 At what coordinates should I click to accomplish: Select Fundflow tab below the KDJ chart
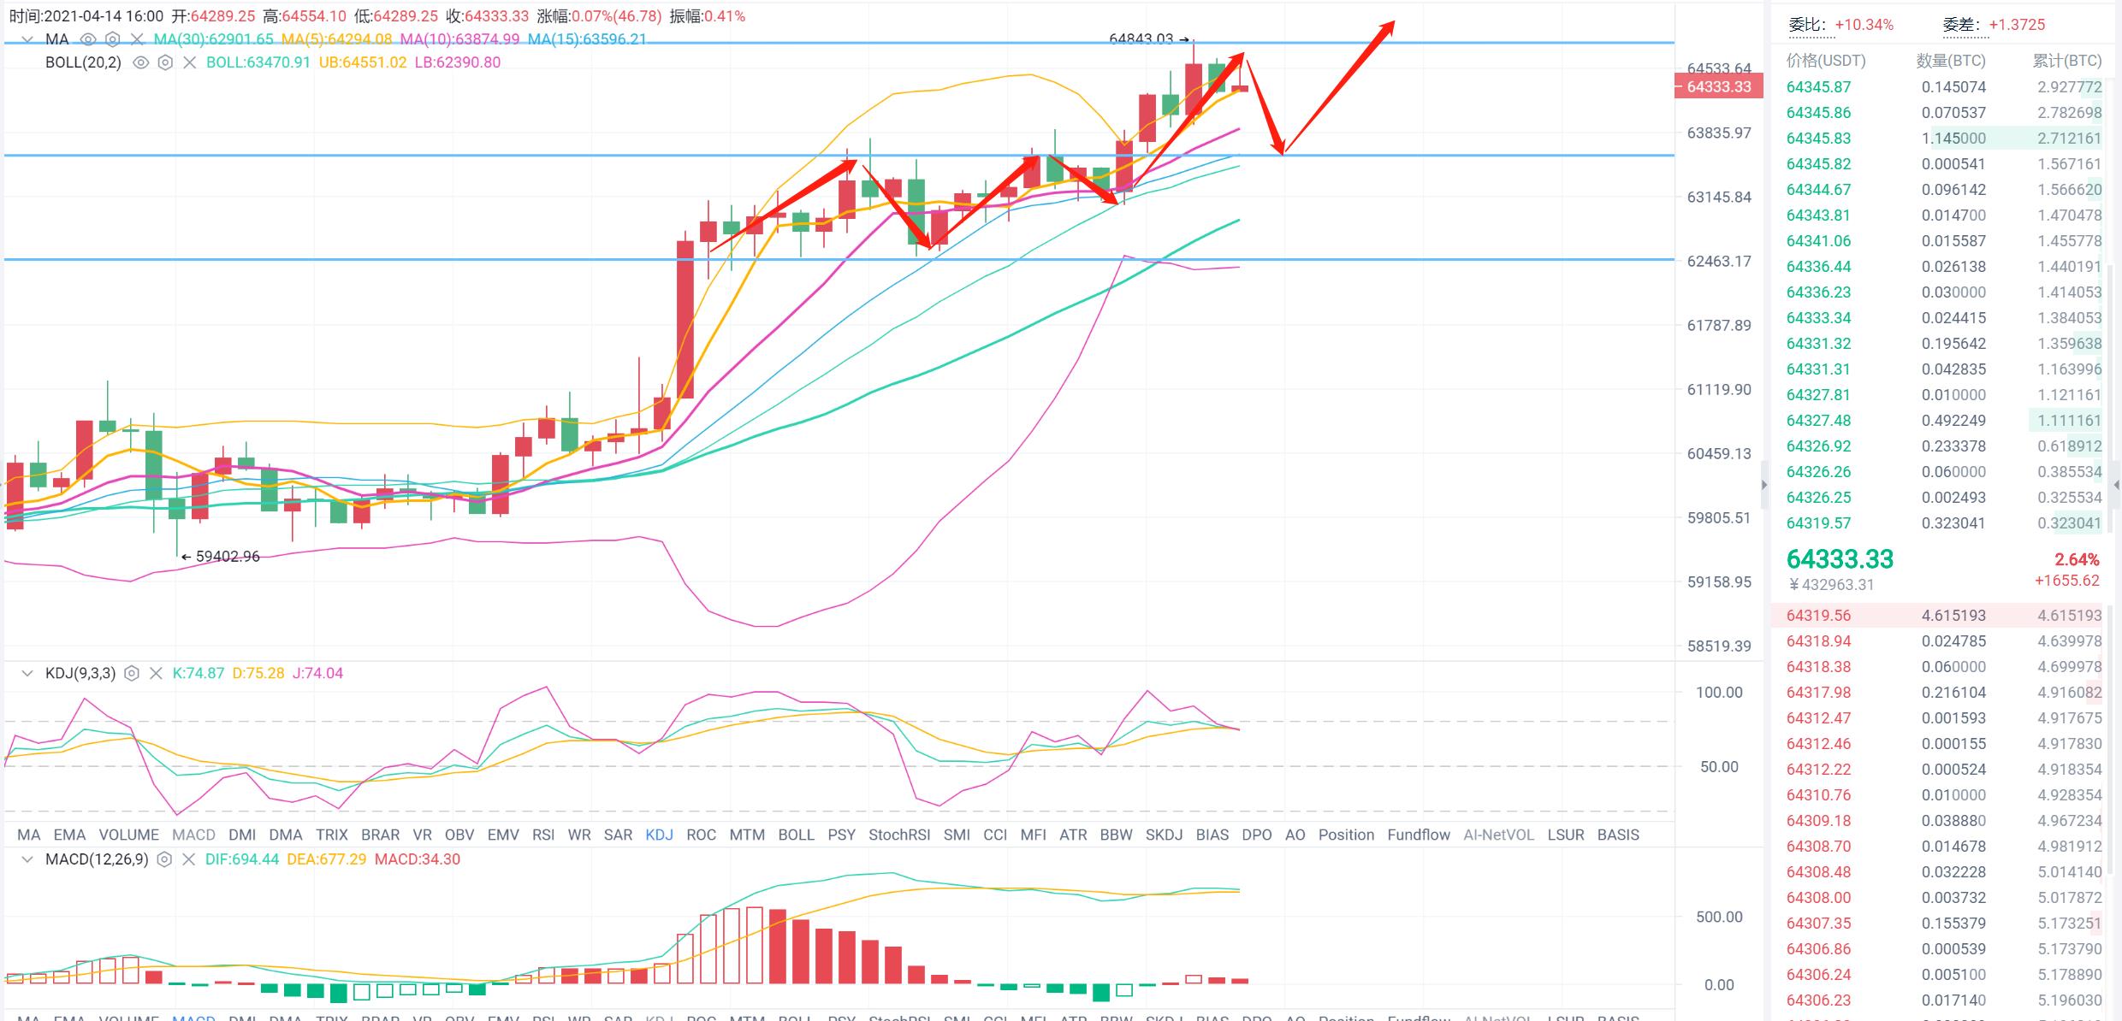coord(1419,835)
